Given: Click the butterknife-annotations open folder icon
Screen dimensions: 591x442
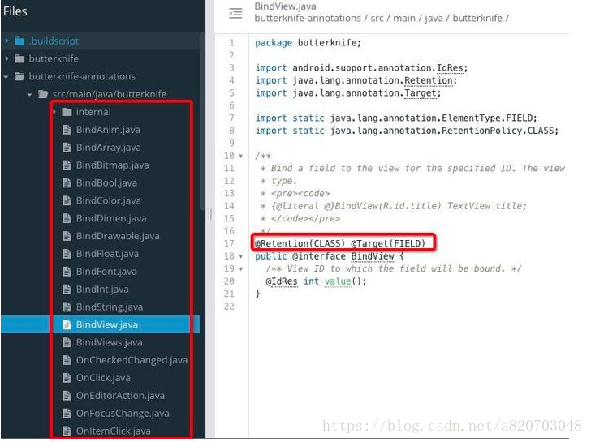Looking at the screenshot, I should point(19,76).
